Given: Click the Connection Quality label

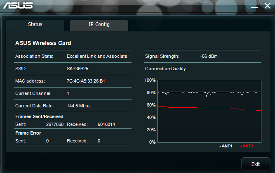Looking at the screenshot, I should (166, 69).
